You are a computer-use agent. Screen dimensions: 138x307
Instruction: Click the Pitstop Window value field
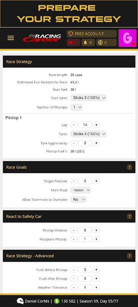point(85,230)
